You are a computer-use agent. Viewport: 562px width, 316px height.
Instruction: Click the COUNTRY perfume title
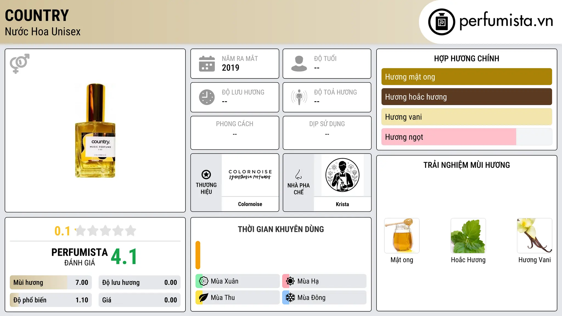(37, 15)
